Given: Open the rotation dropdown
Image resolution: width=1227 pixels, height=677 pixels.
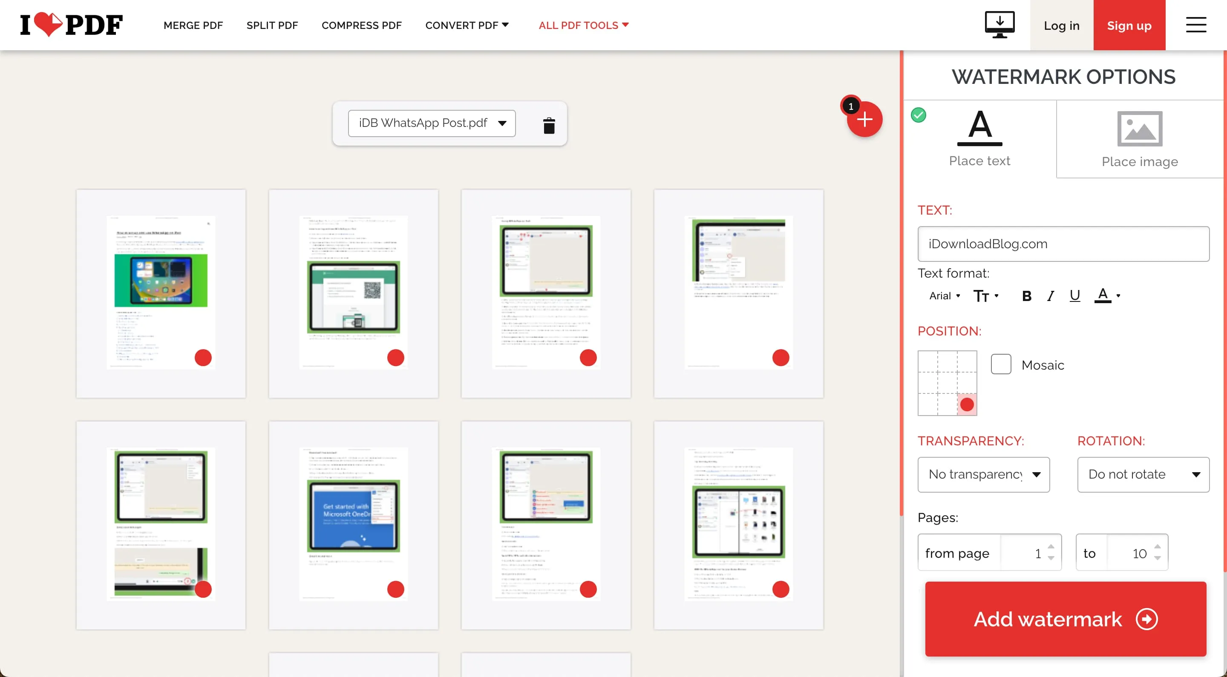Looking at the screenshot, I should [1143, 475].
